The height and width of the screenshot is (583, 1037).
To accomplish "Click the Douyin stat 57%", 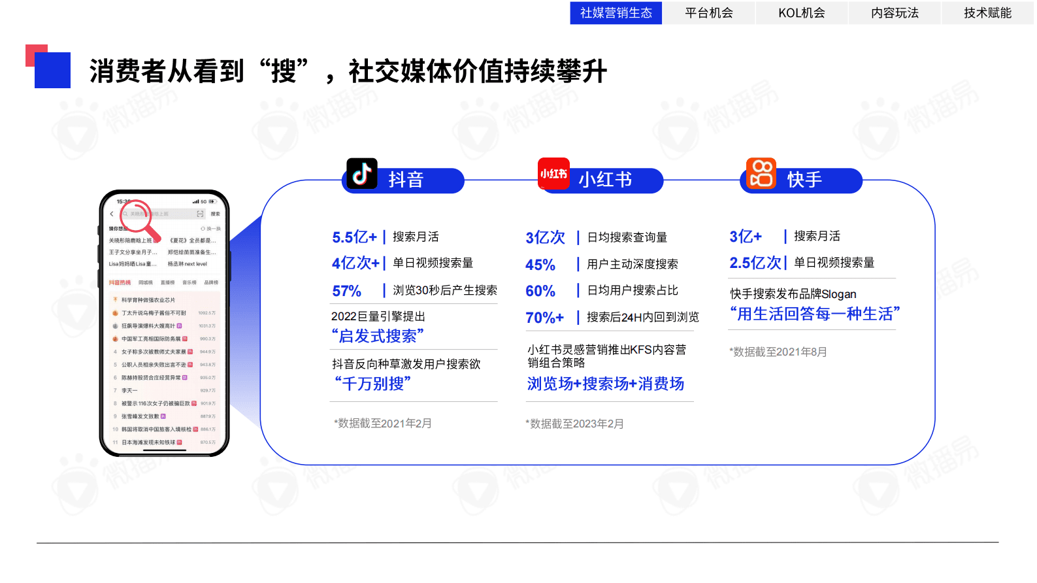I will click(x=346, y=291).
